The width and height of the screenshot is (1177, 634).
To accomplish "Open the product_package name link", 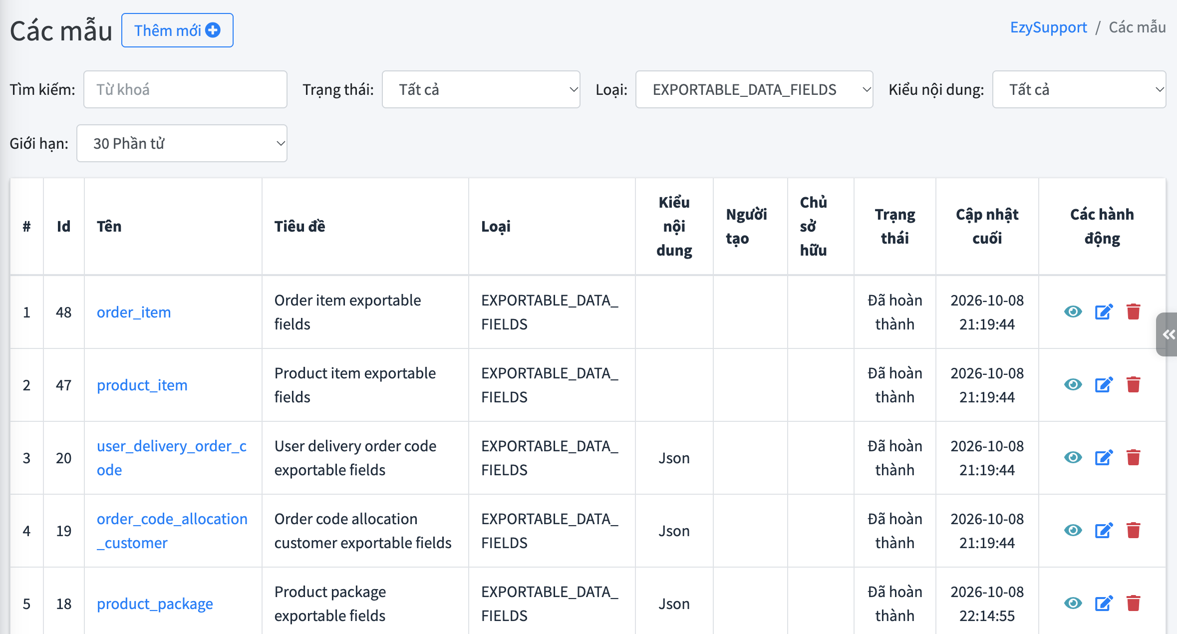I will (x=155, y=604).
